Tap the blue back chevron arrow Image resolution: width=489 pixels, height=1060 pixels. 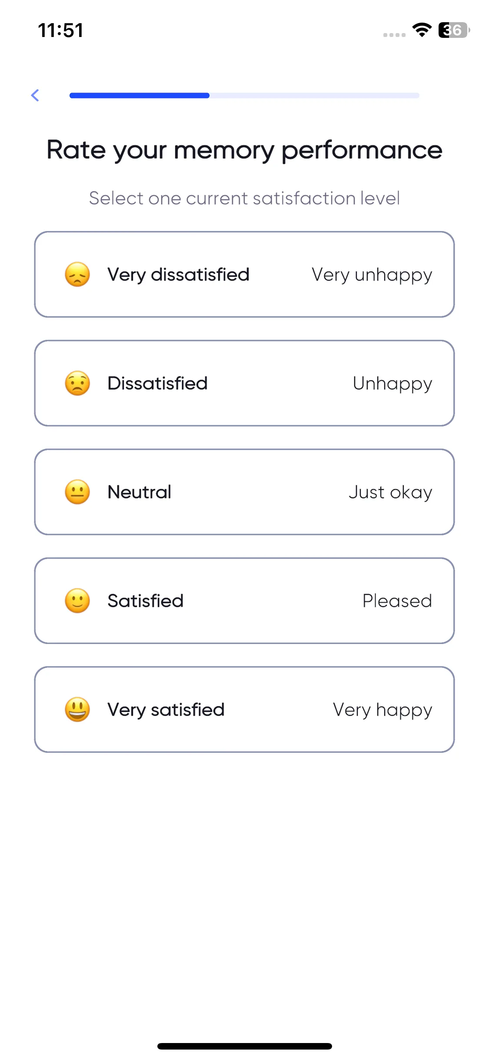[35, 95]
